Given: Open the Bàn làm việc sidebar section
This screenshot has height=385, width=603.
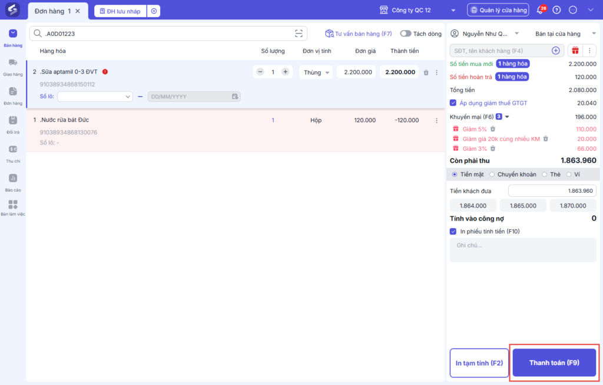Looking at the screenshot, I should point(13,208).
